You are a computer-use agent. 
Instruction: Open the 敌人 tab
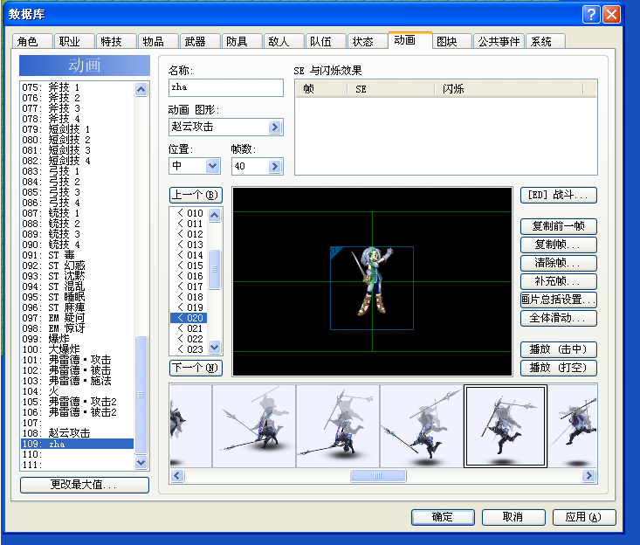coord(285,41)
